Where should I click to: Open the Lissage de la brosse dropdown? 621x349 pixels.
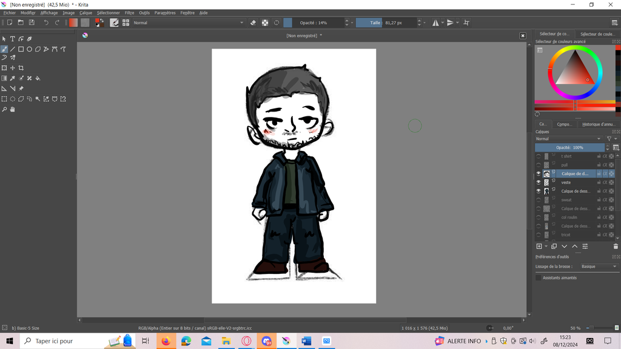tap(598, 267)
